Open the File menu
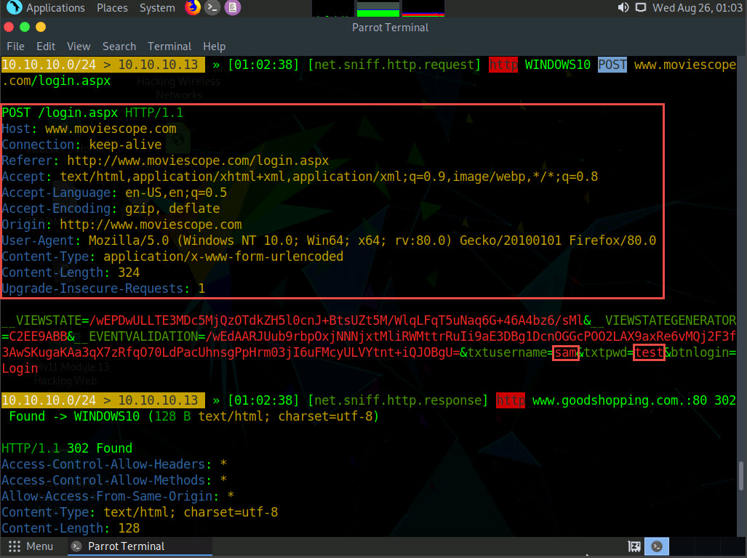747x558 pixels. coord(15,46)
